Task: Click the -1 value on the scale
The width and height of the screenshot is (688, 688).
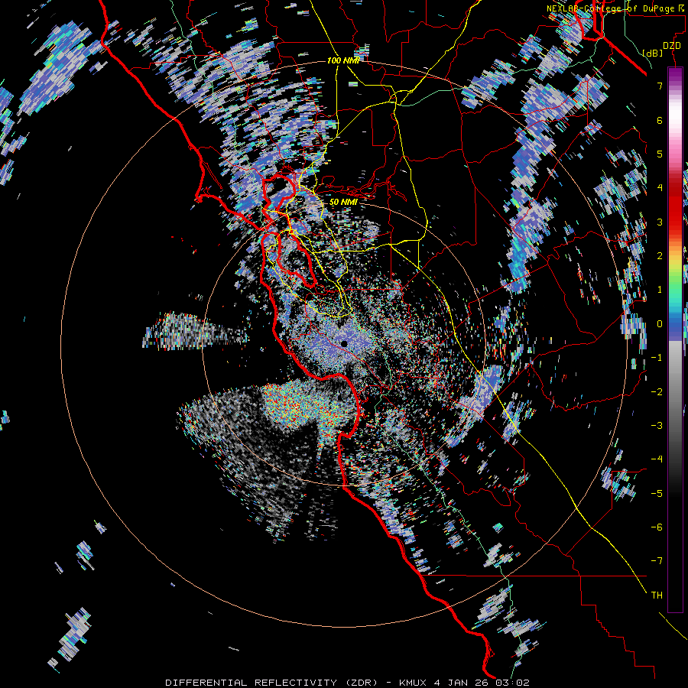Action: 657,358
